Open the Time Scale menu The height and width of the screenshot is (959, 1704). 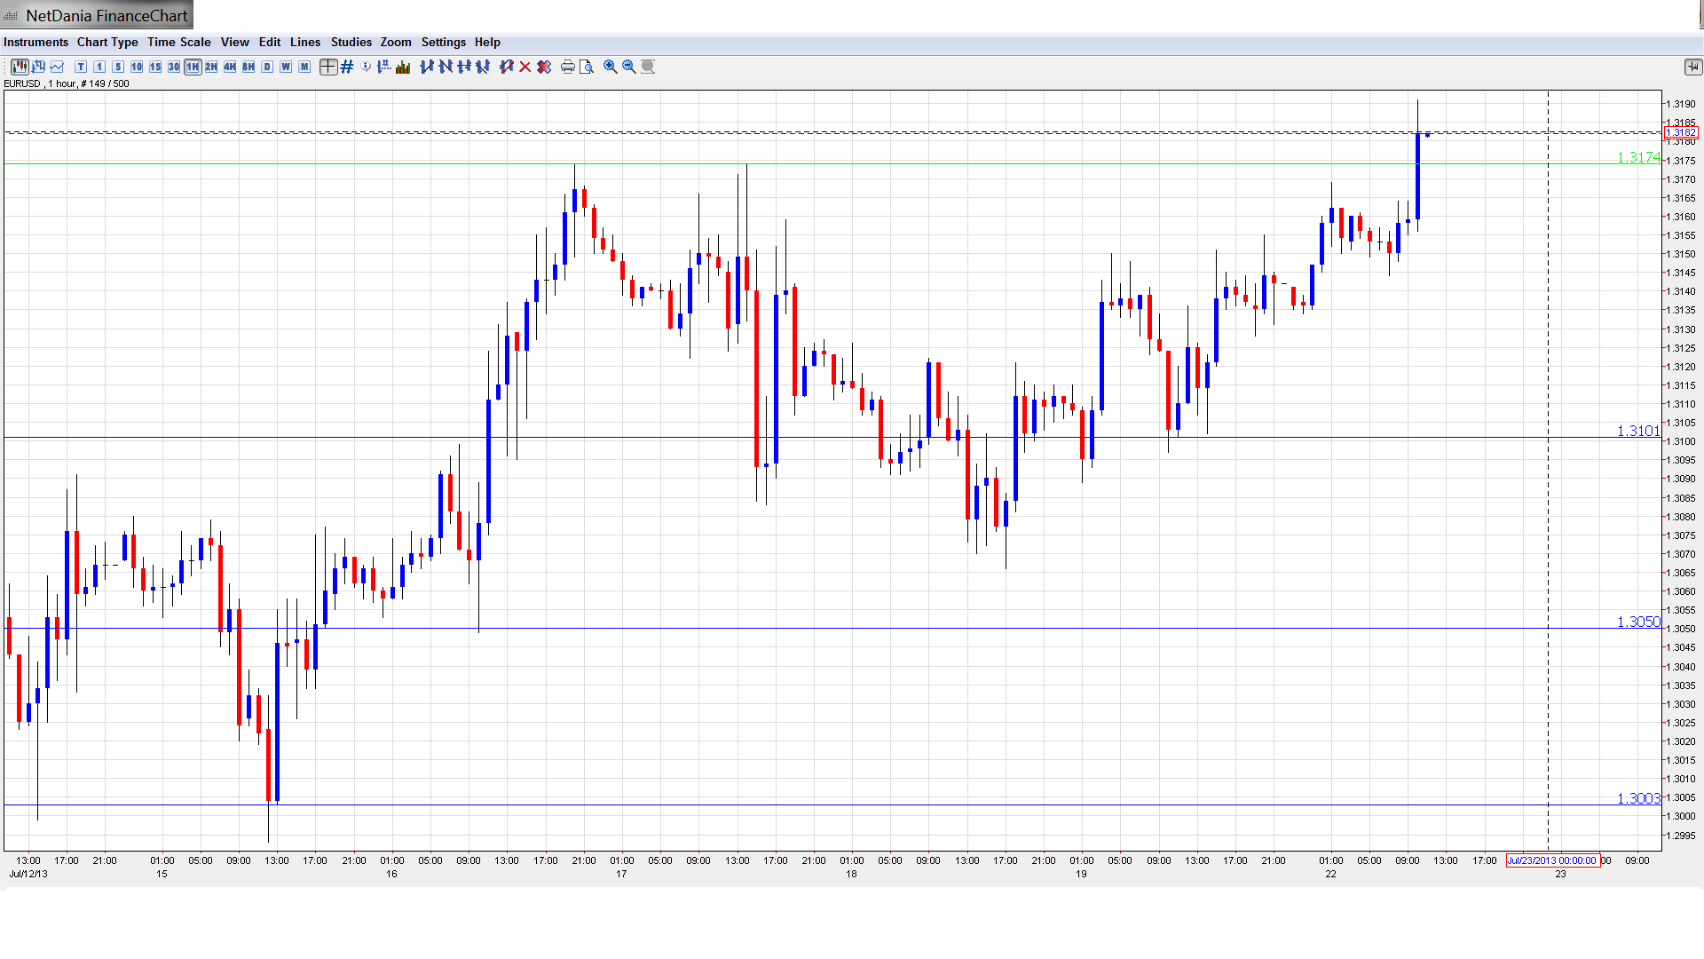pos(178,42)
